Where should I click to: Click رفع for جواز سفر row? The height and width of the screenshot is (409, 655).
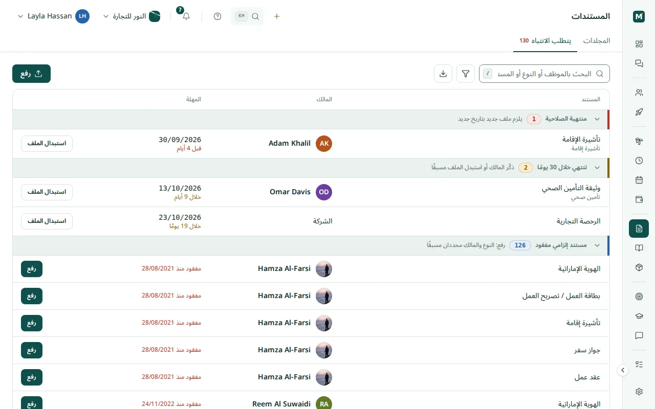(32, 350)
